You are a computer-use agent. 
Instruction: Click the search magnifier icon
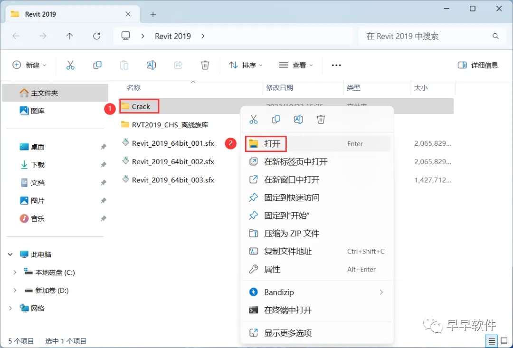pyautogui.click(x=495, y=36)
